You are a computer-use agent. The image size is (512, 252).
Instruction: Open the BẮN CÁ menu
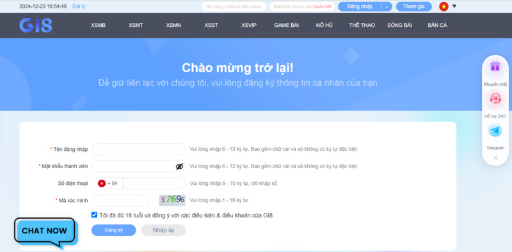tap(437, 25)
